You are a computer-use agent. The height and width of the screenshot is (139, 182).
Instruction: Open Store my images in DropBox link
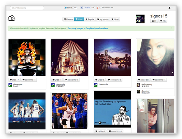(88, 28)
